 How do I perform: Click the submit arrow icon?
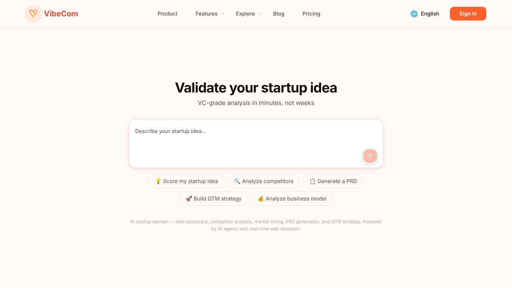coord(370,156)
